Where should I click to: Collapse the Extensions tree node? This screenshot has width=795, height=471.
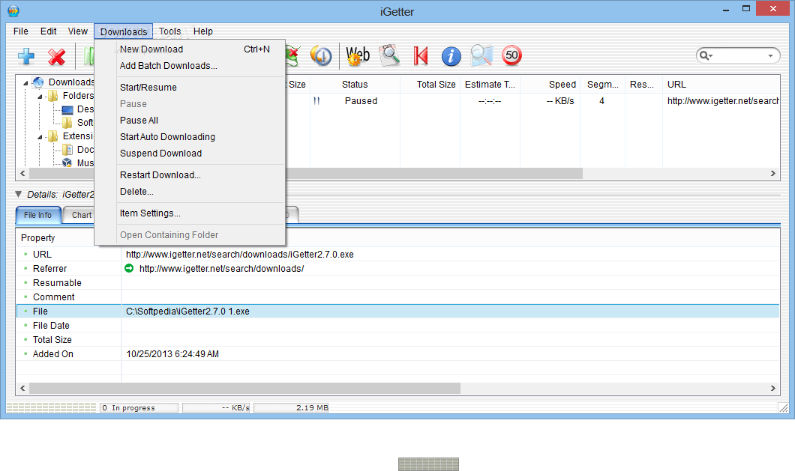point(40,137)
